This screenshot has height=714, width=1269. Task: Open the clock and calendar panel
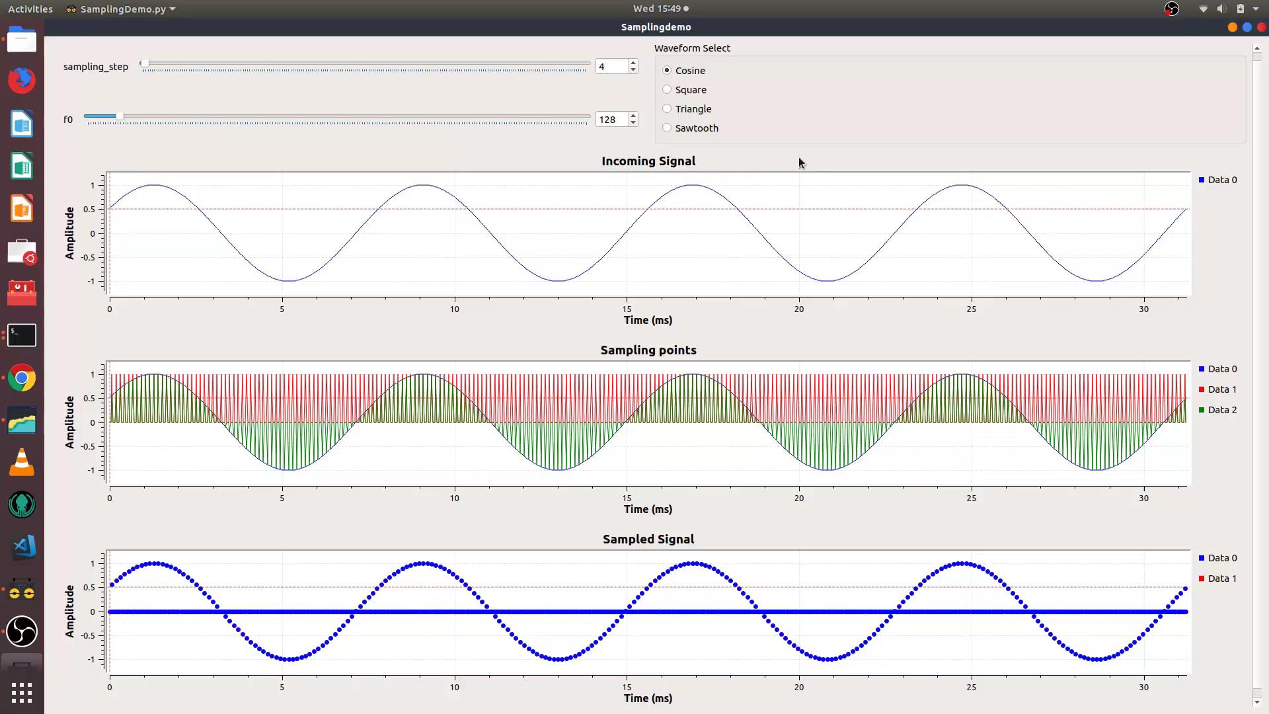click(661, 9)
